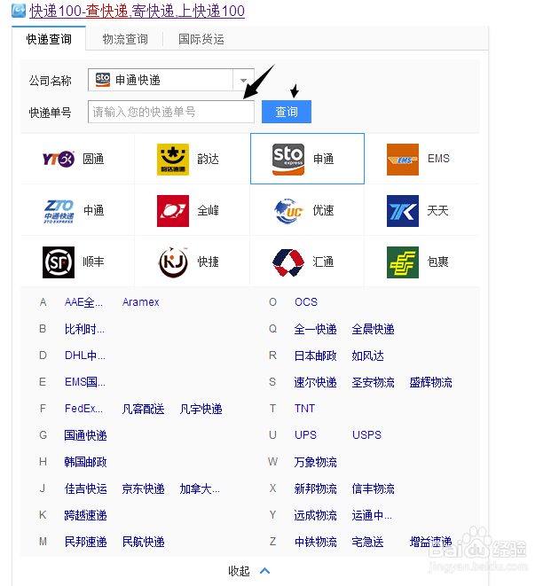Screen dimensions: 559x586
Task: Select the YTO 圆通 courier logo
Action: (59, 160)
